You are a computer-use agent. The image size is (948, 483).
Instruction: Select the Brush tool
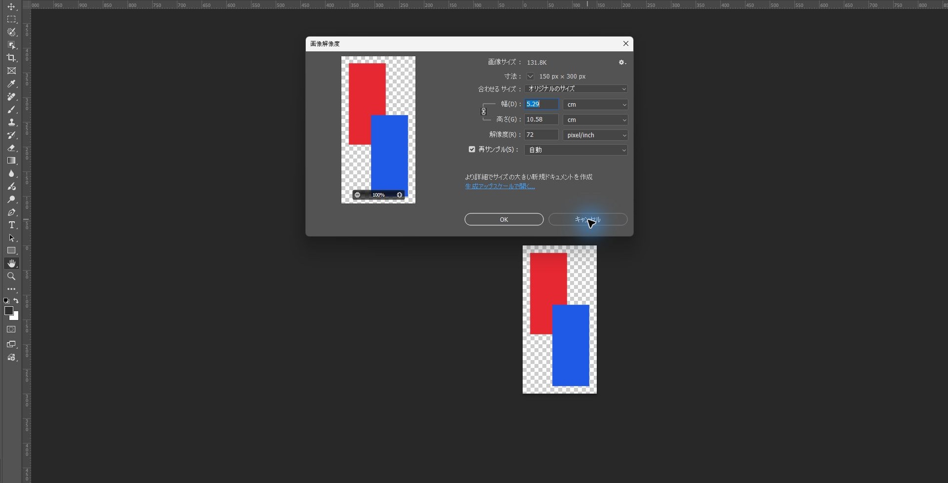(11, 109)
